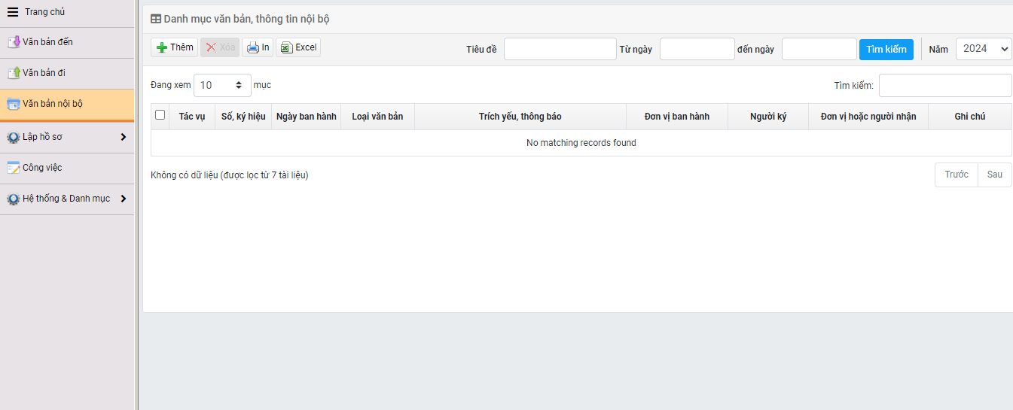Viewport: 1013px width, 410px height.
Task: Click the Lập hồ sơ gear icon
Action: tap(13, 137)
